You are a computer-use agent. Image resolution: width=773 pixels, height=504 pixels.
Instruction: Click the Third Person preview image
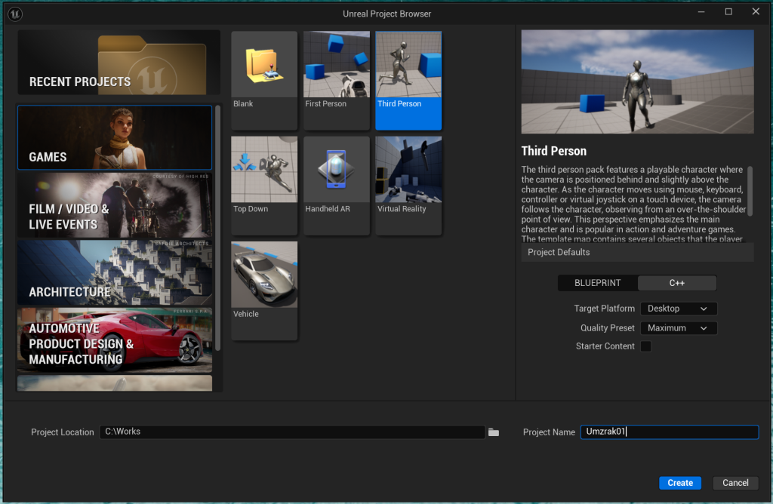[637, 81]
